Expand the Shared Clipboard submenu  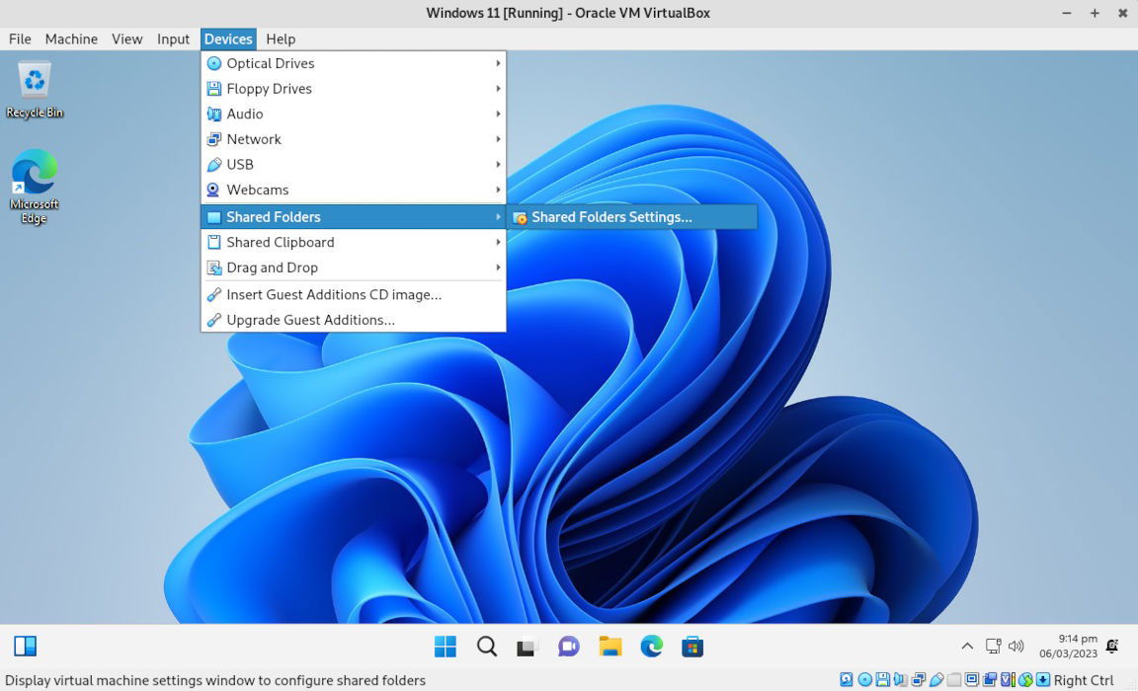point(281,242)
